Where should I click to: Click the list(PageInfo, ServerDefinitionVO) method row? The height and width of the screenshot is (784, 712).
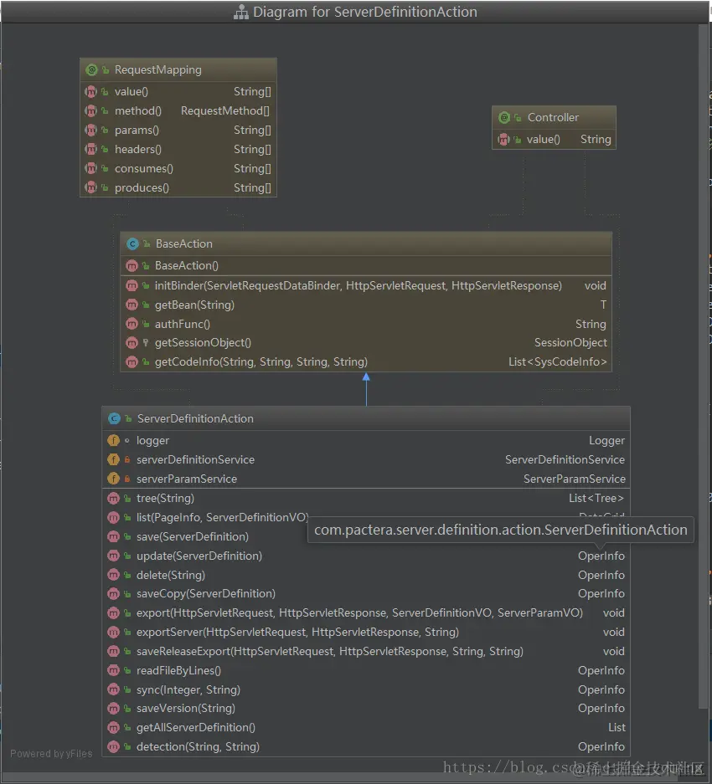point(366,517)
